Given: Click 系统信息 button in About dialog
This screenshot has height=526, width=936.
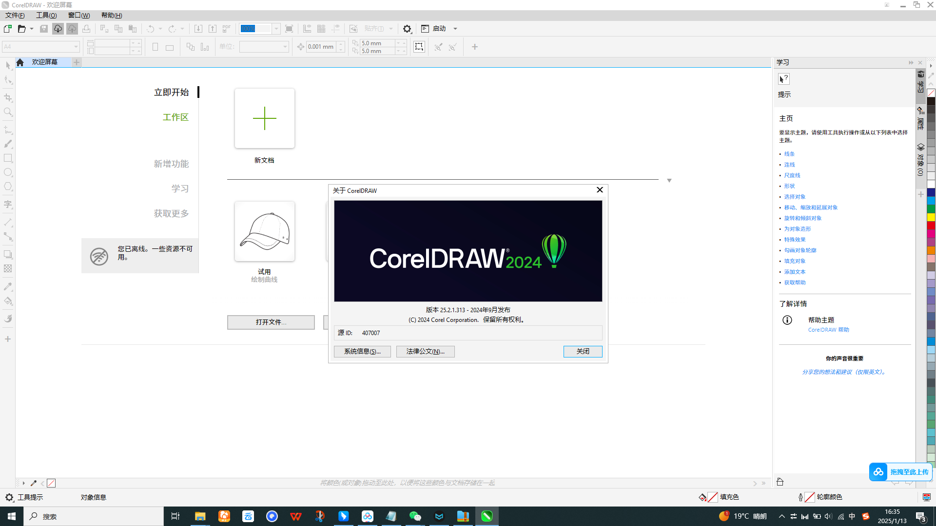Looking at the screenshot, I should tap(362, 351).
